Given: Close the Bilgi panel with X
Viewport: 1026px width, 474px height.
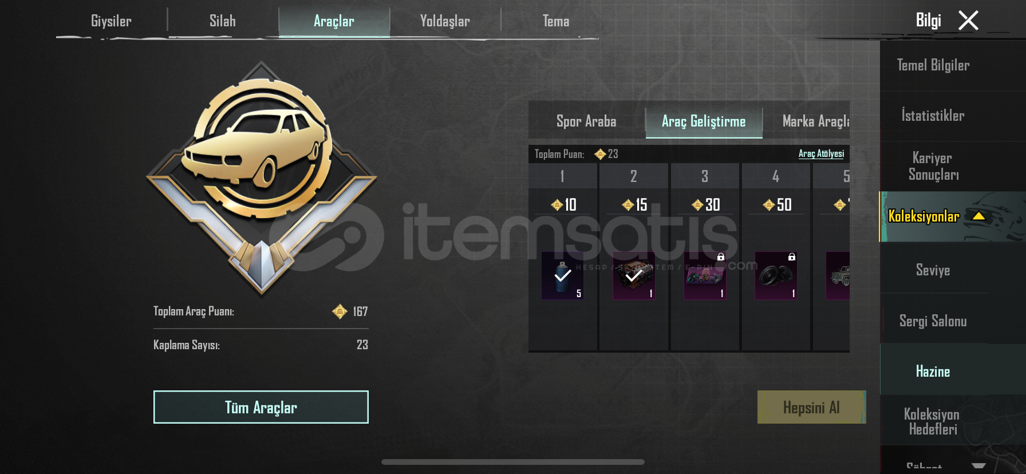Looking at the screenshot, I should tap(968, 21).
